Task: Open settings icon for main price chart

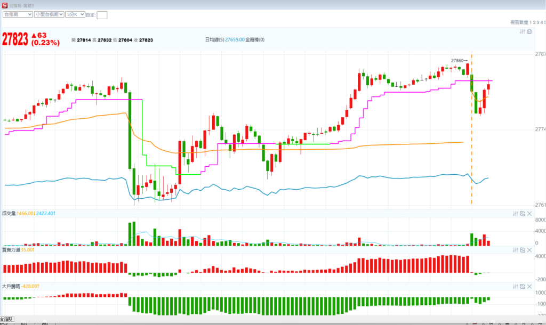Action: 523,32
